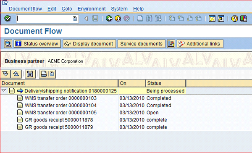Select GR goods receipt 5000011878
Viewport: 252px width, 153px height.
tap(59, 120)
